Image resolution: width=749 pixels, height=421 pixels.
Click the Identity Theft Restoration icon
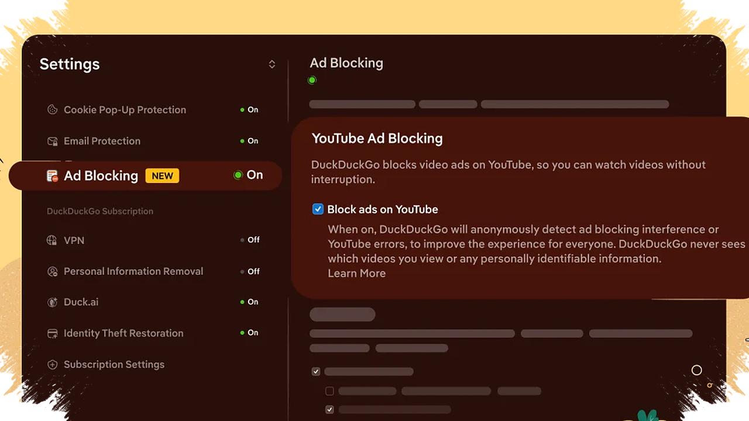coord(53,333)
